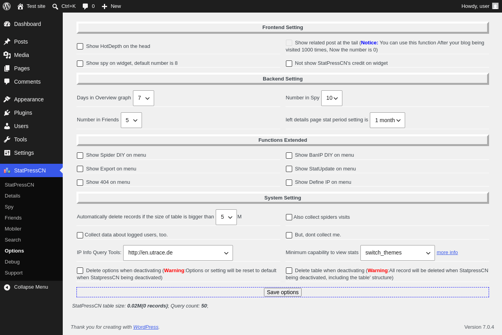Open Details submenu item
Viewport: 502px width, 335px height.
click(x=31, y=196)
